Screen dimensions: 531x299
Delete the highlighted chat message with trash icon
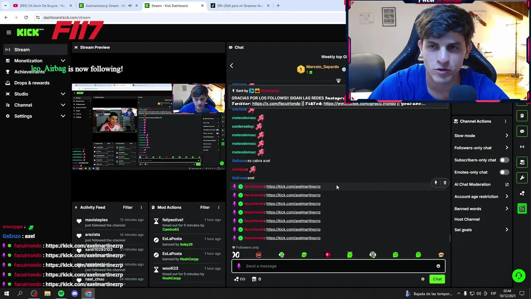click(445, 183)
